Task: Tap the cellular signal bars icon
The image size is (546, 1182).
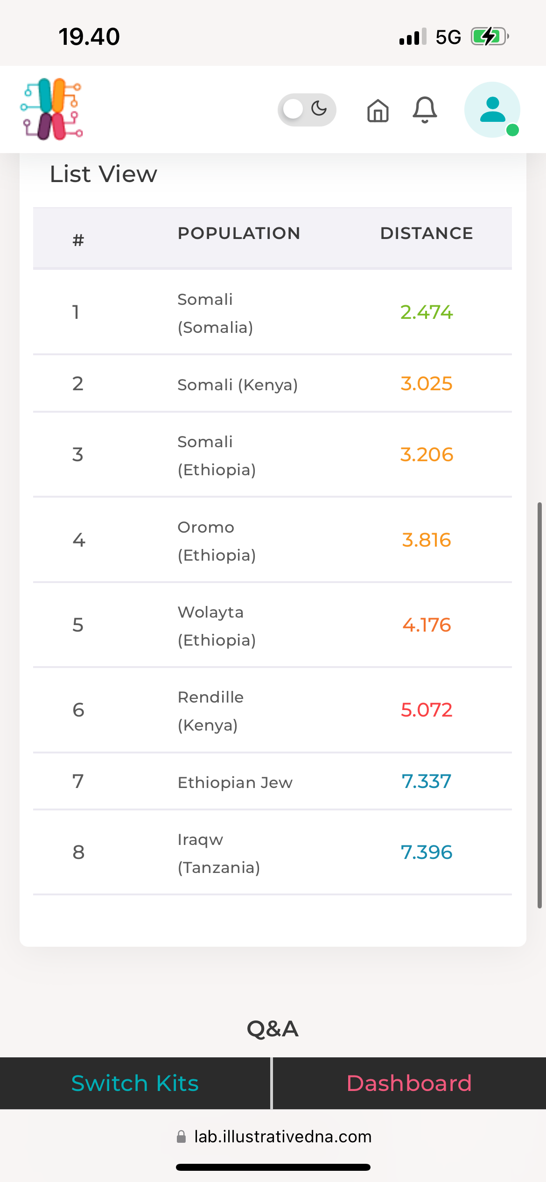Action: pyautogui.click(x=413, y=36)
